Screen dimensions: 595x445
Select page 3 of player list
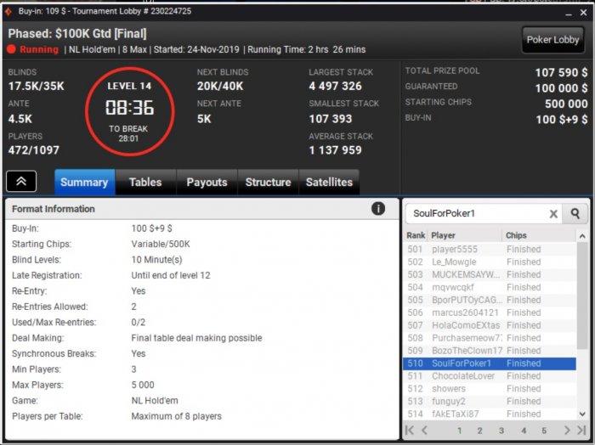[x=501, y=431]
